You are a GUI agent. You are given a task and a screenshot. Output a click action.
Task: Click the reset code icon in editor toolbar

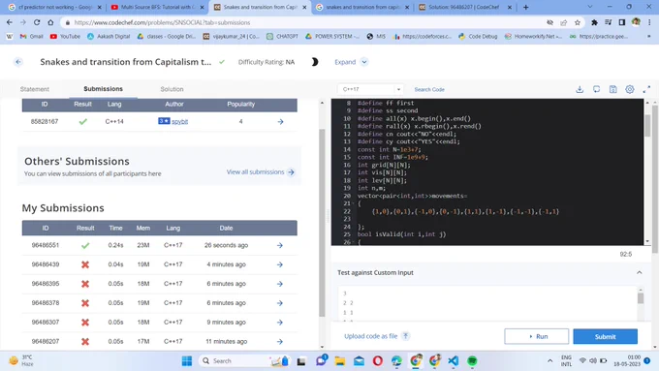pyautogui.click(x=596, y=89)
